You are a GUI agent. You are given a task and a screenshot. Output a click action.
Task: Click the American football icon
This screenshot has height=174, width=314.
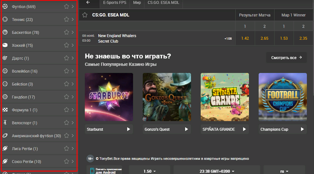pyautogui.click(x=5, y=136)
